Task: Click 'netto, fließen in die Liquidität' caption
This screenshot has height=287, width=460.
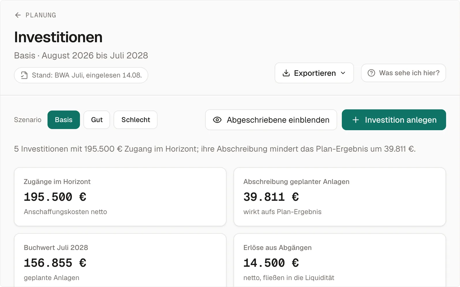Action: 289,278
